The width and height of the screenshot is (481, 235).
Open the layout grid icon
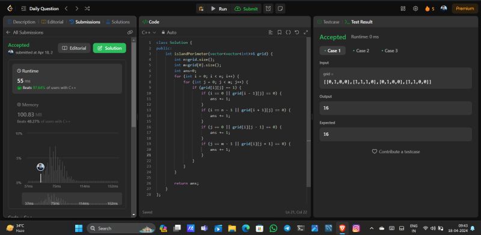click(403, 8)
